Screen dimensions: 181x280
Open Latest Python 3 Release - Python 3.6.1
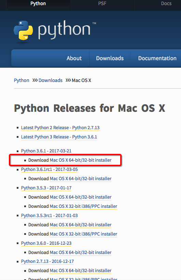coord(59,137)
